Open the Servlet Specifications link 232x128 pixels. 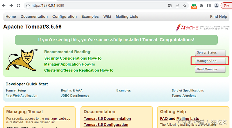point(188,91)
